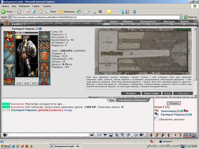The height and width of the screenshot is (149, 199).
Task: Select the silver armor equipment slot
Action: (x=9, y=70)
